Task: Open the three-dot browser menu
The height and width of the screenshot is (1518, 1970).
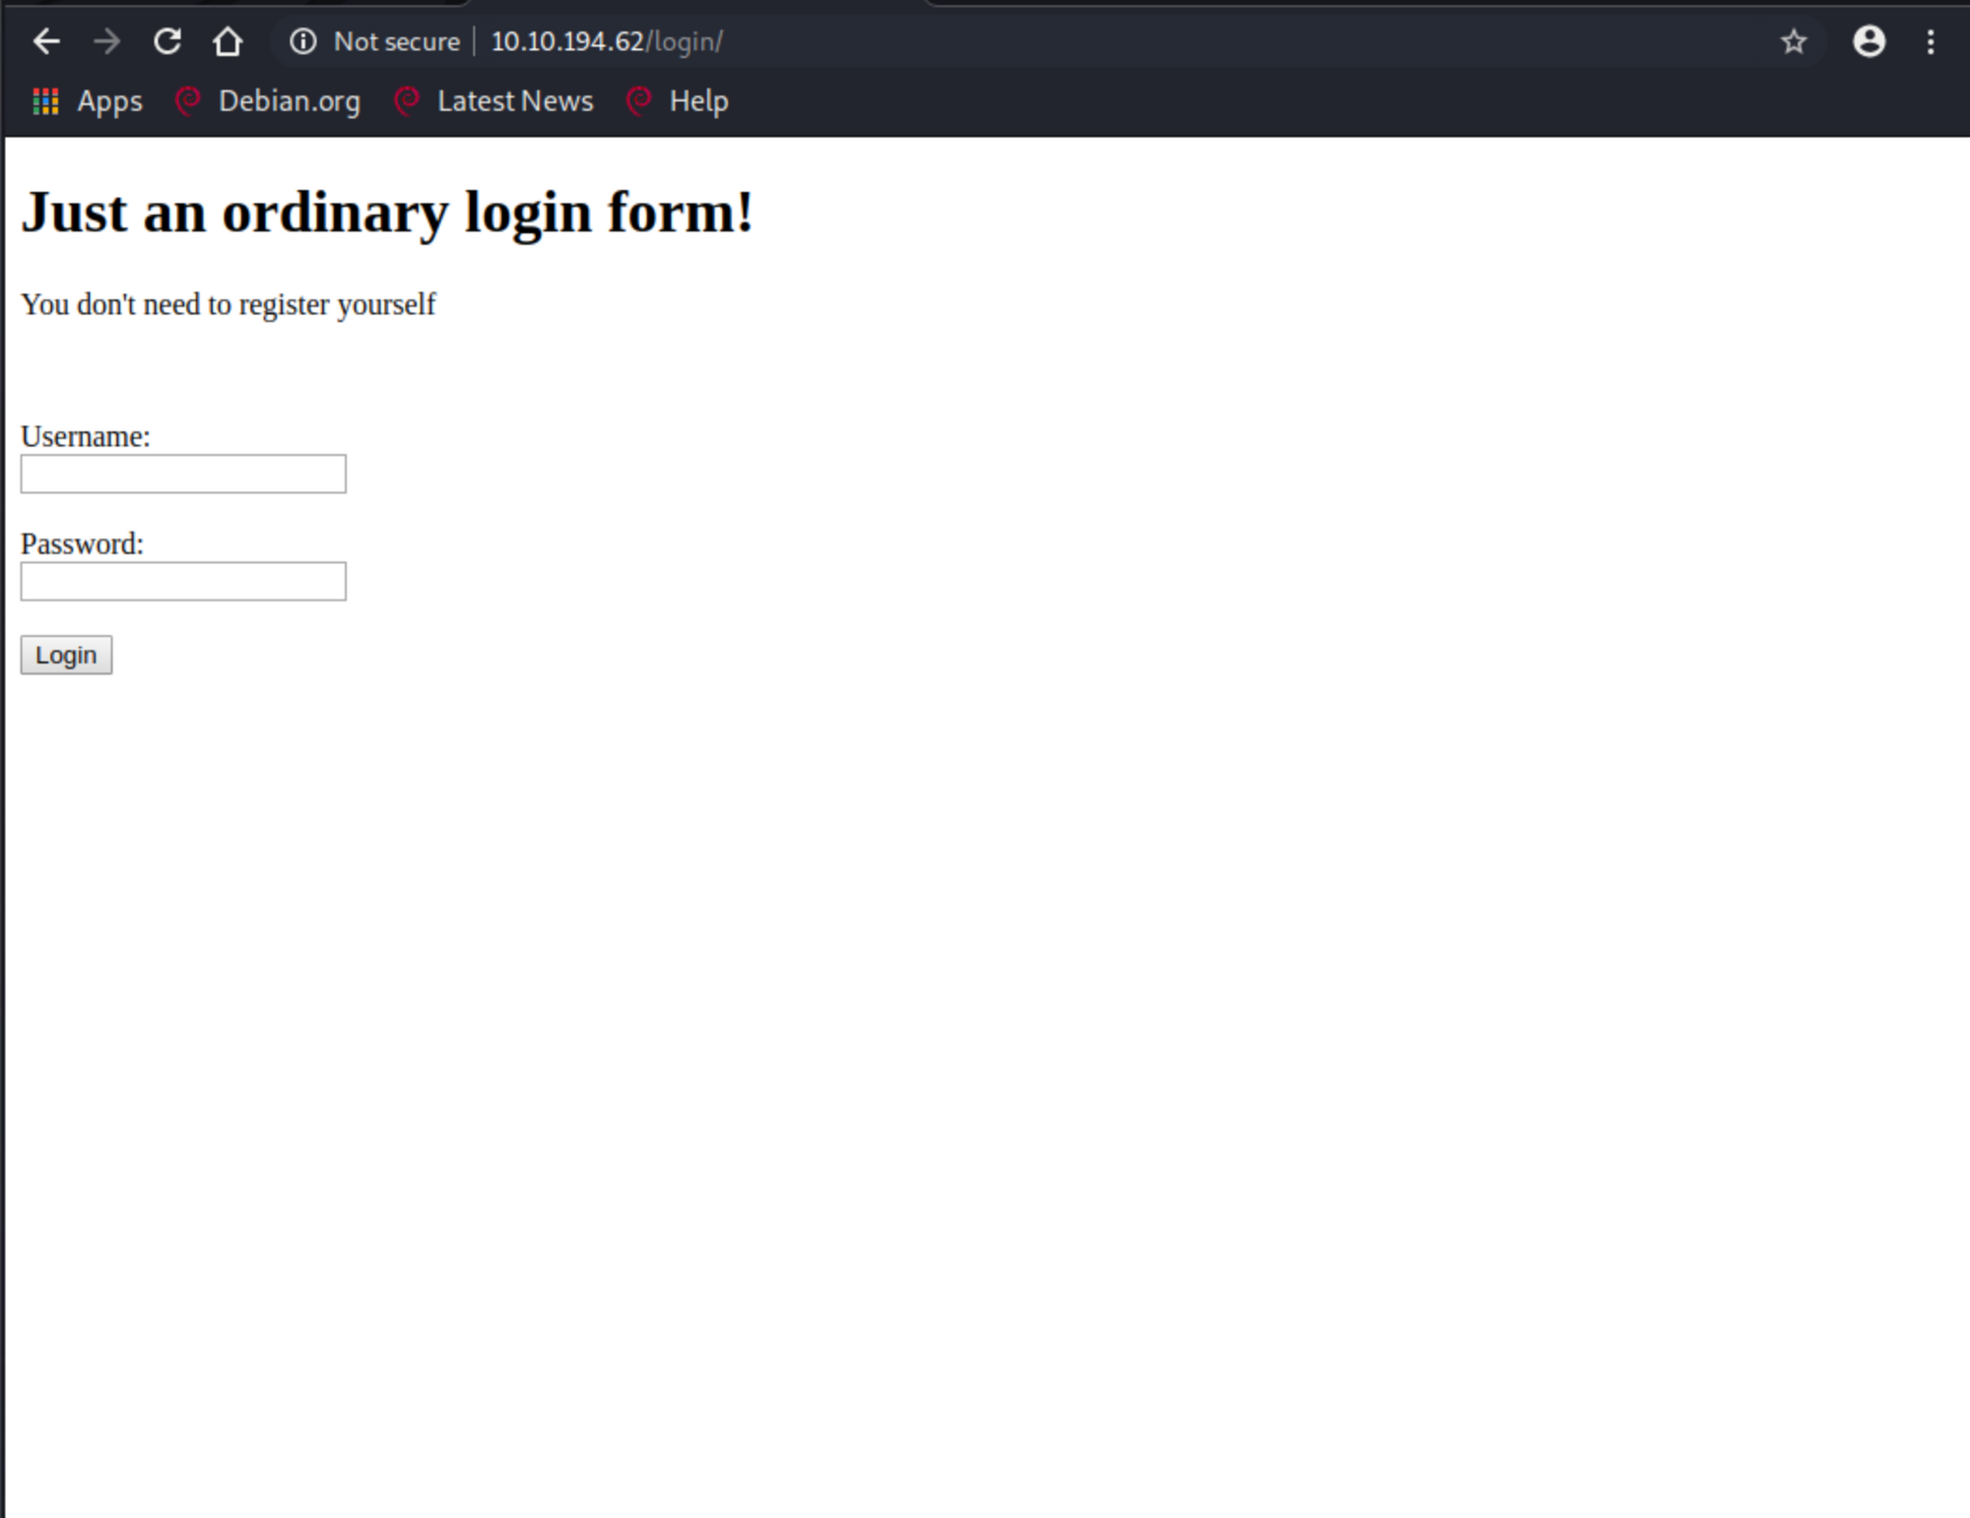Action: pyautogui.click(x=1931, y=41)
